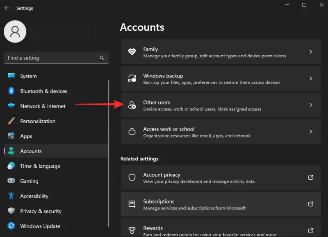Open the Family title text

point(150,49)
